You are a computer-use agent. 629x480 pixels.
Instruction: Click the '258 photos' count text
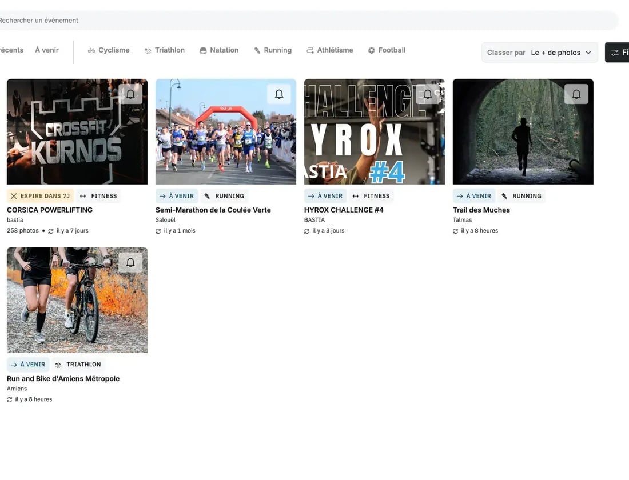[x=23, y=231]
